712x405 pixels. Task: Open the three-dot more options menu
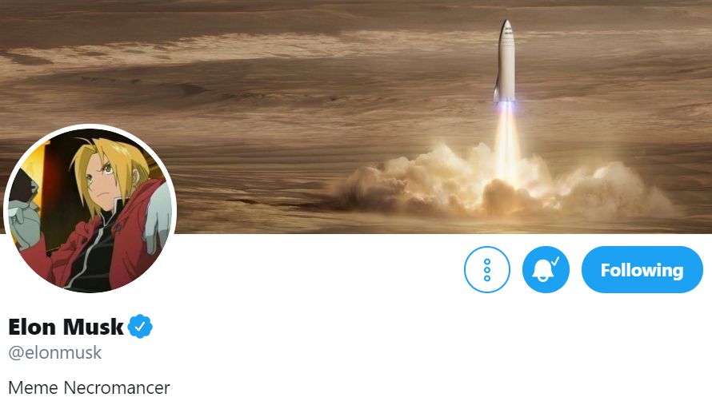486,270
